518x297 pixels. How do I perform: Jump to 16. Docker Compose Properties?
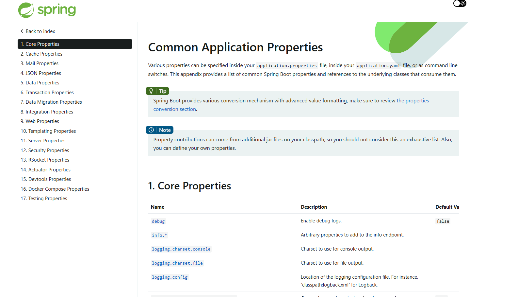(x=55, y=189)
